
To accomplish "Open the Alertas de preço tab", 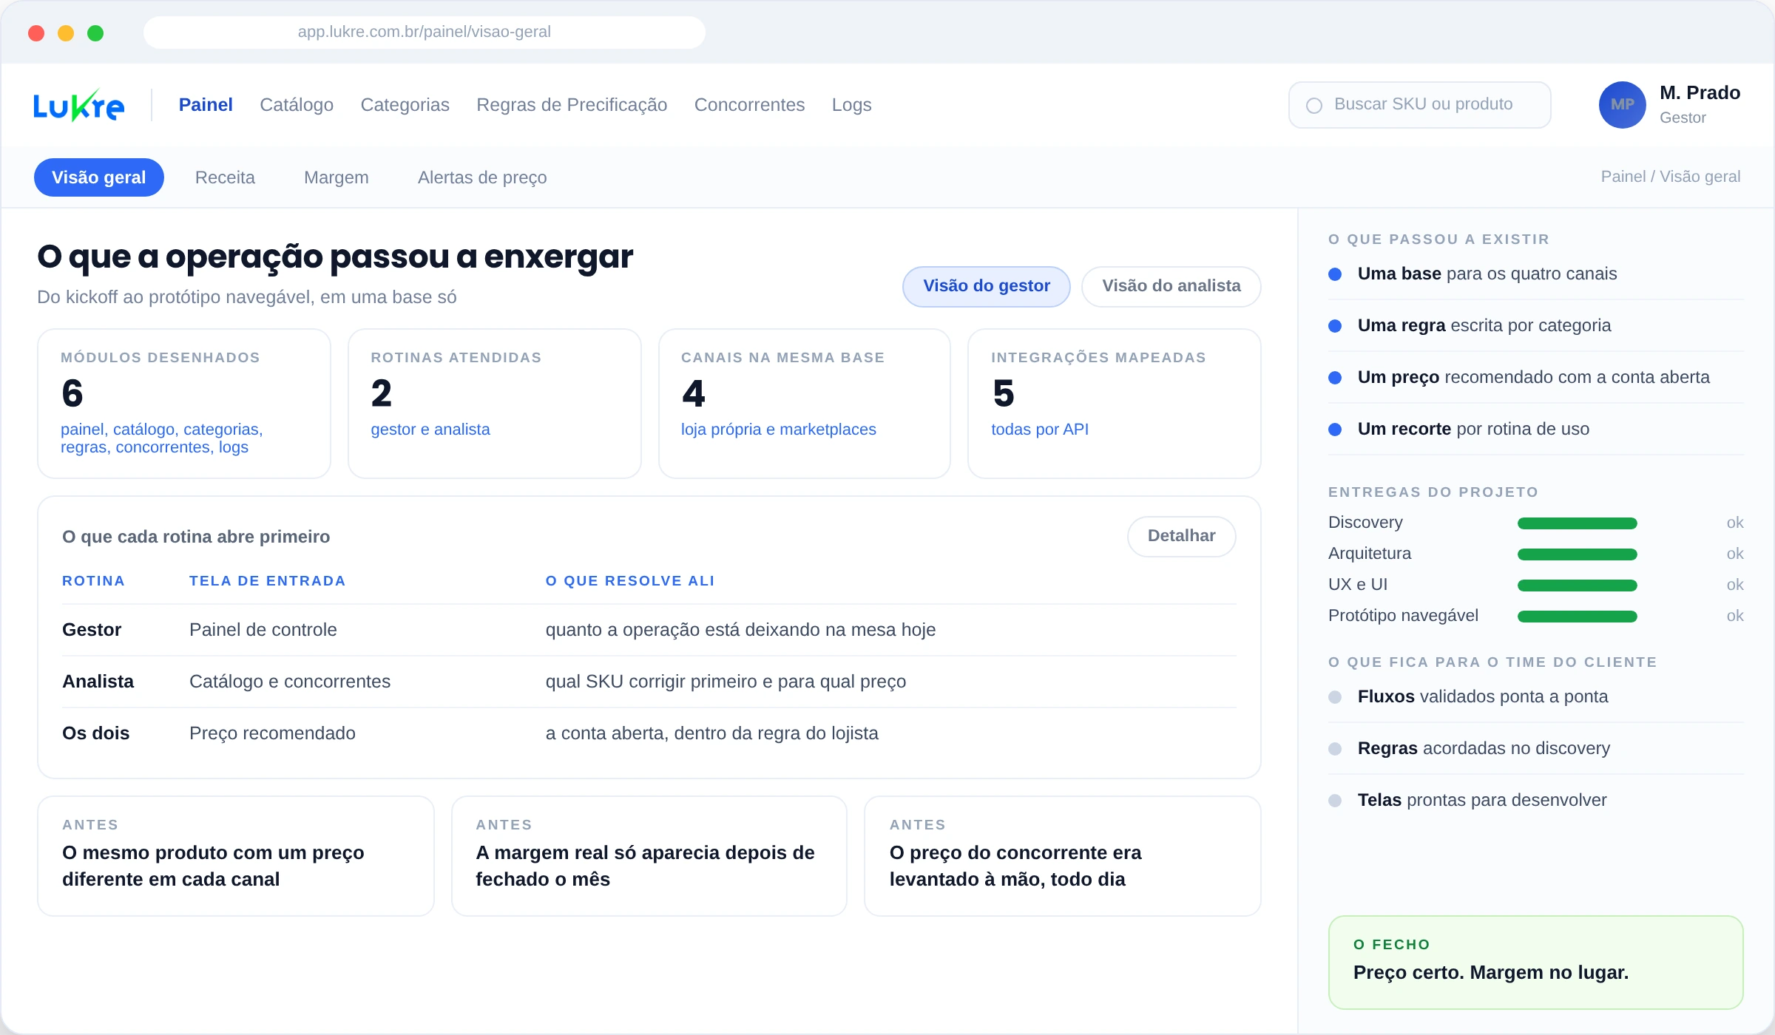I will point(482,177).
